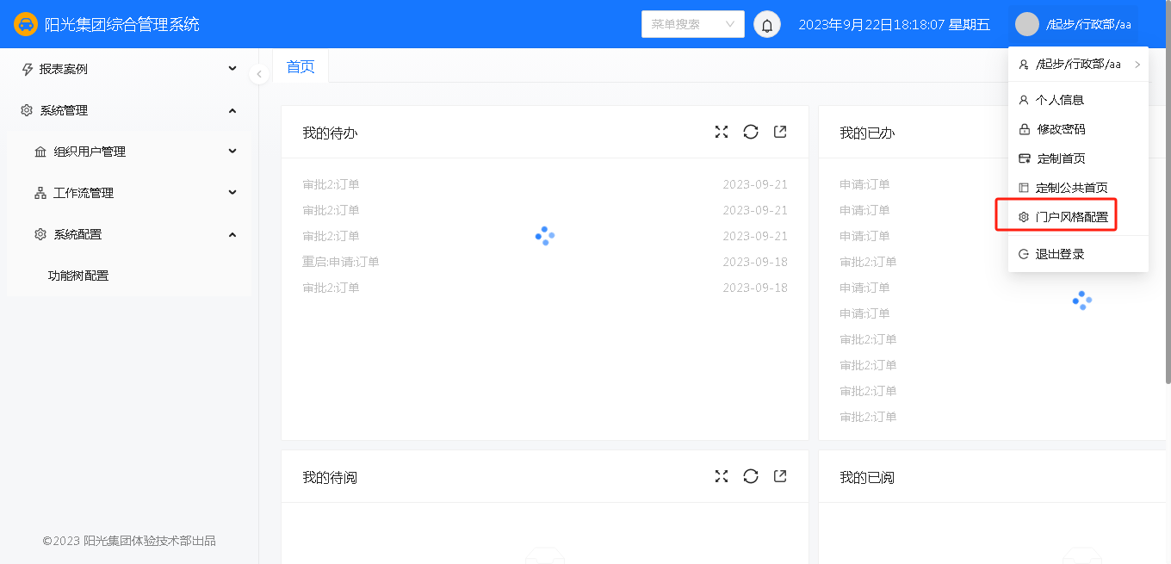Open 我的待办 panel in new window
The width and height of the screenshot is (1171, 564).
point(780,132)
